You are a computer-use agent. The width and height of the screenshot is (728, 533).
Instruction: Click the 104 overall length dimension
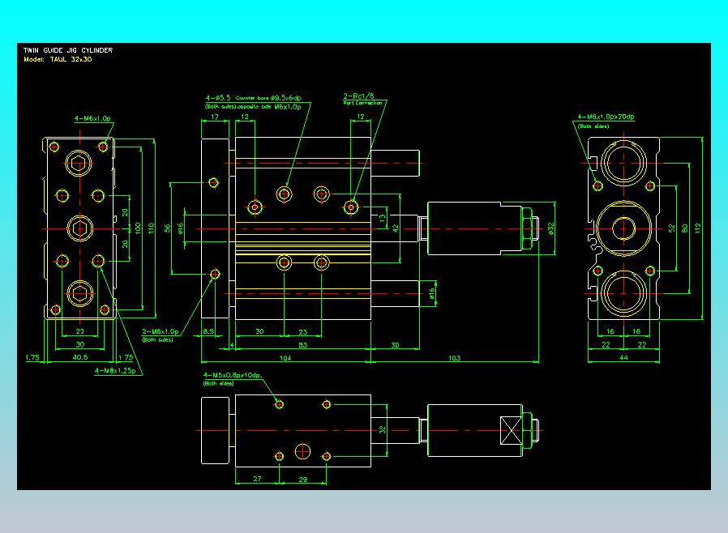(x=285, y=358)
